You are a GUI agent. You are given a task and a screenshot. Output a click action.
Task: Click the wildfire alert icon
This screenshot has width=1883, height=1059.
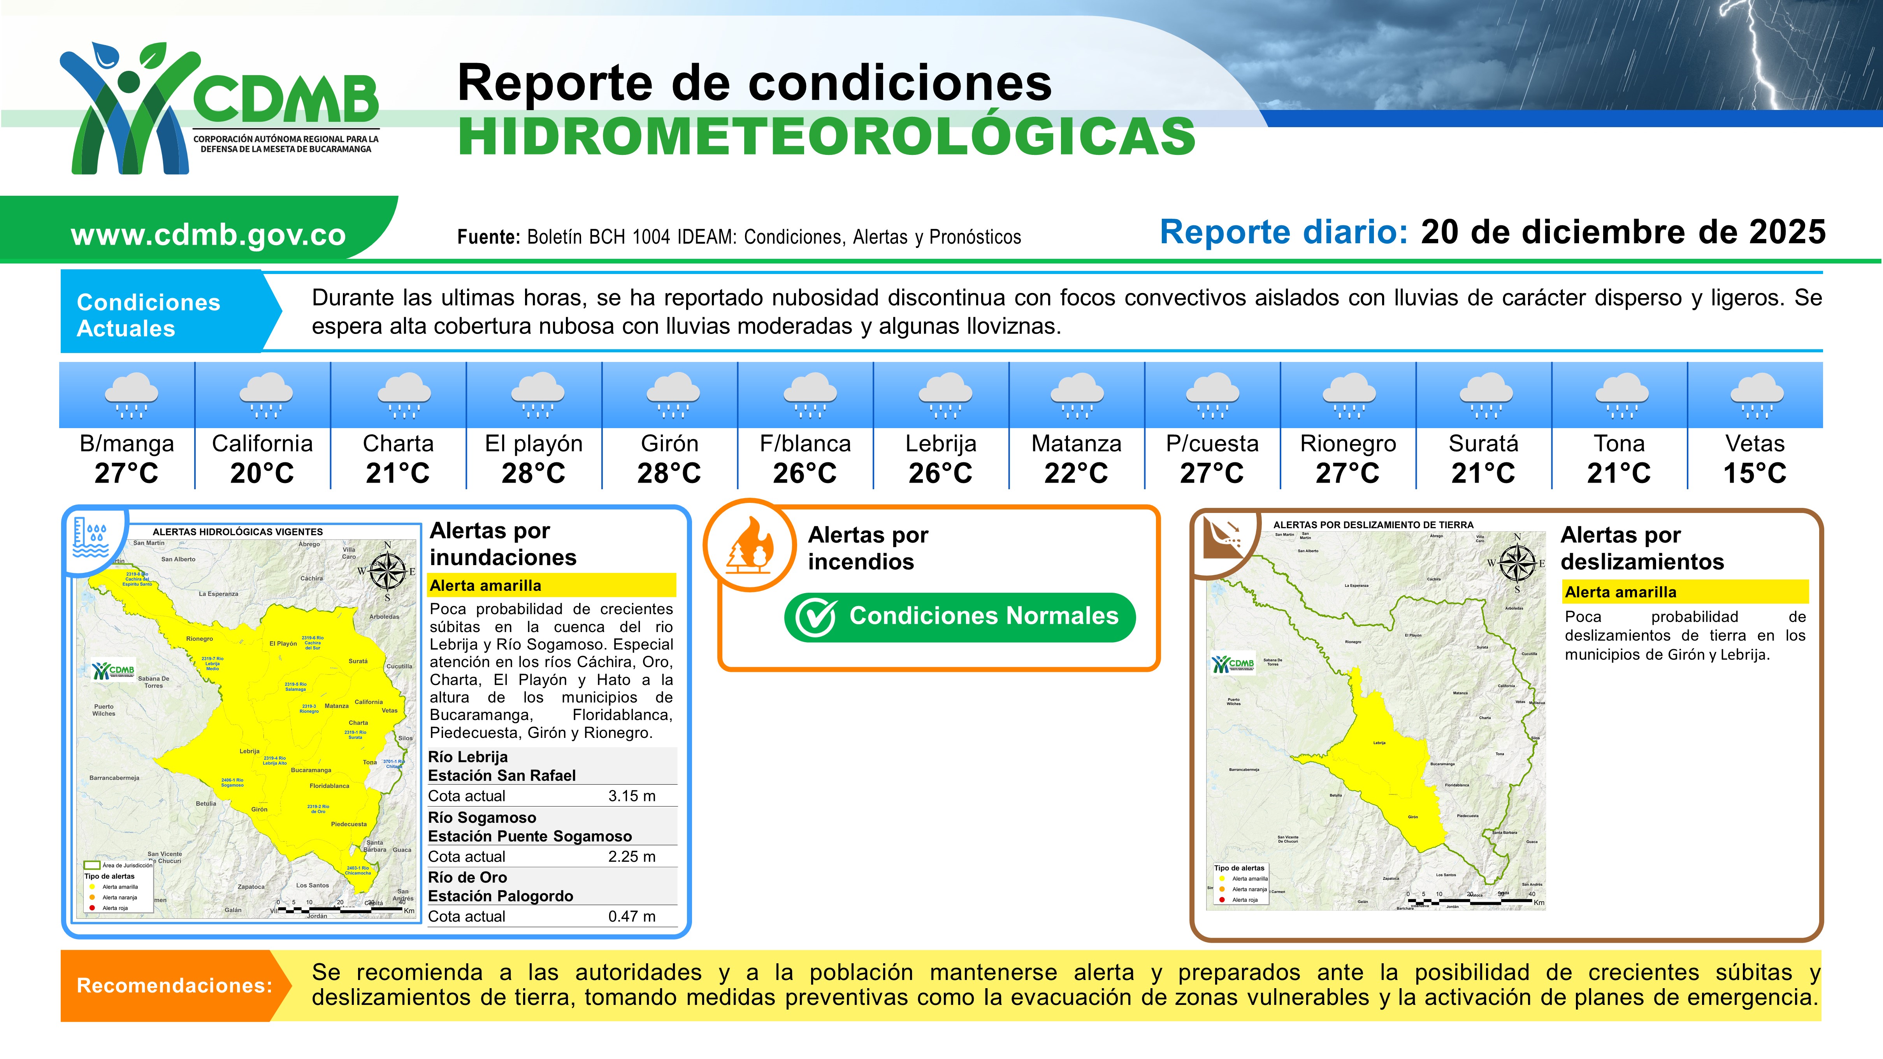[x=750, y=546]
